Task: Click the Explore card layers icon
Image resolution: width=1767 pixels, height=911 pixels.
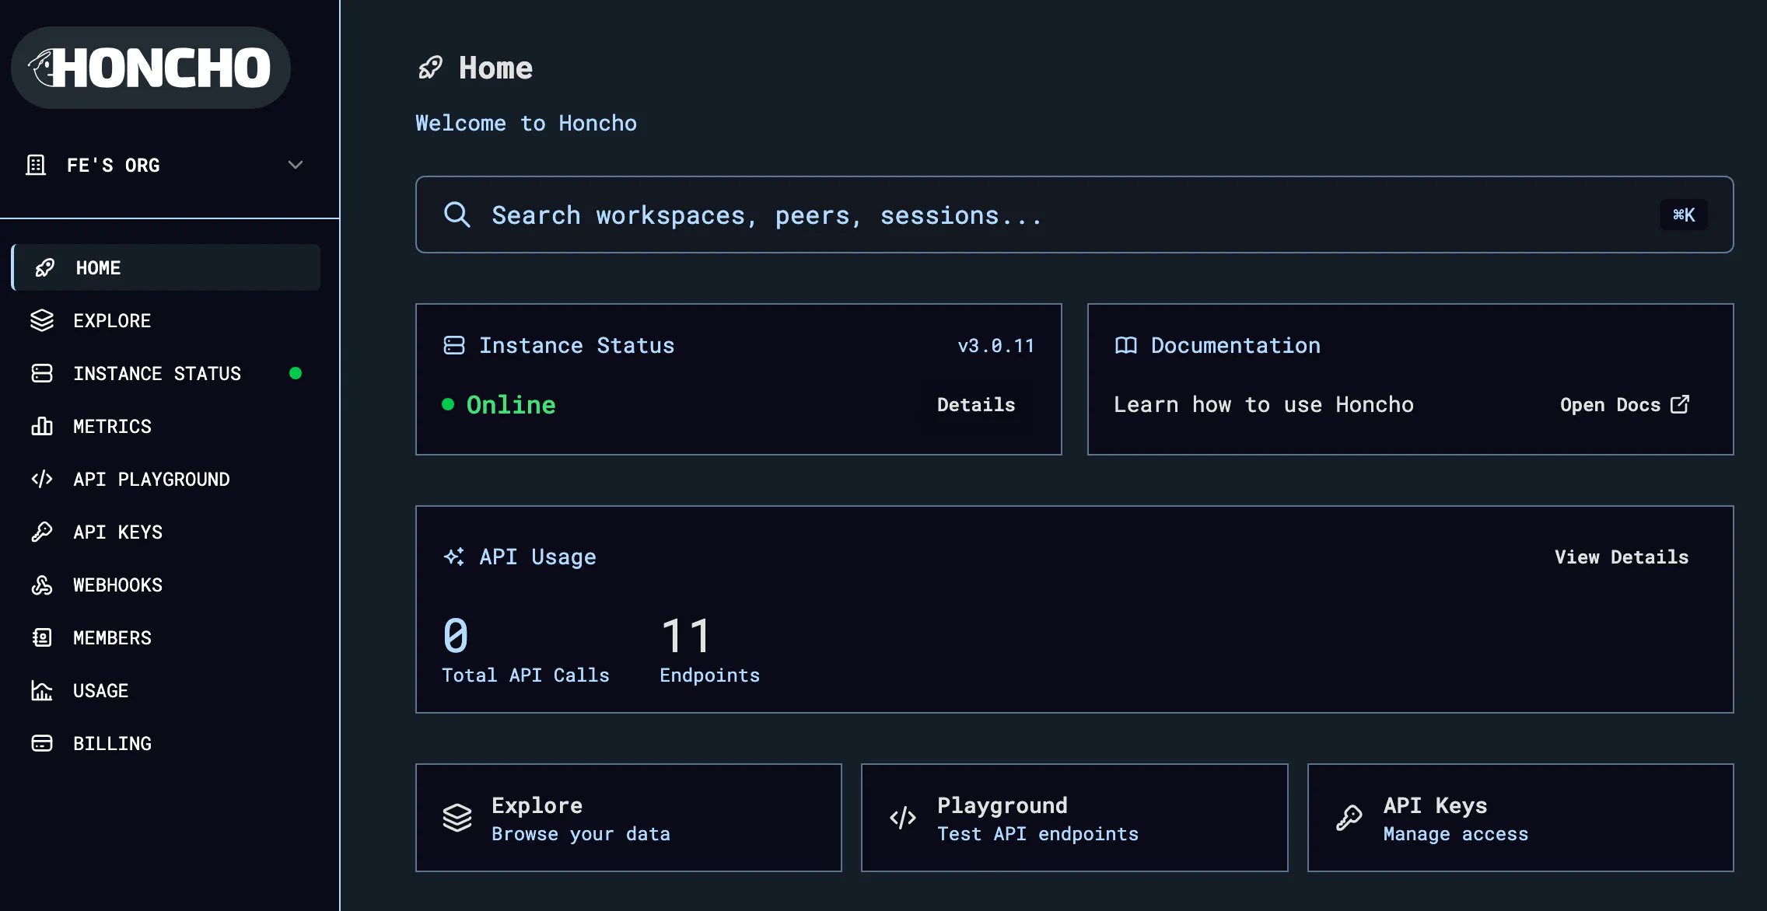Action: click(457, 818)
